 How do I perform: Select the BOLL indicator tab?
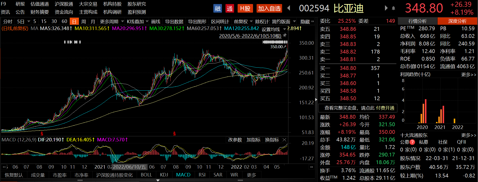(x=146, y=175)
